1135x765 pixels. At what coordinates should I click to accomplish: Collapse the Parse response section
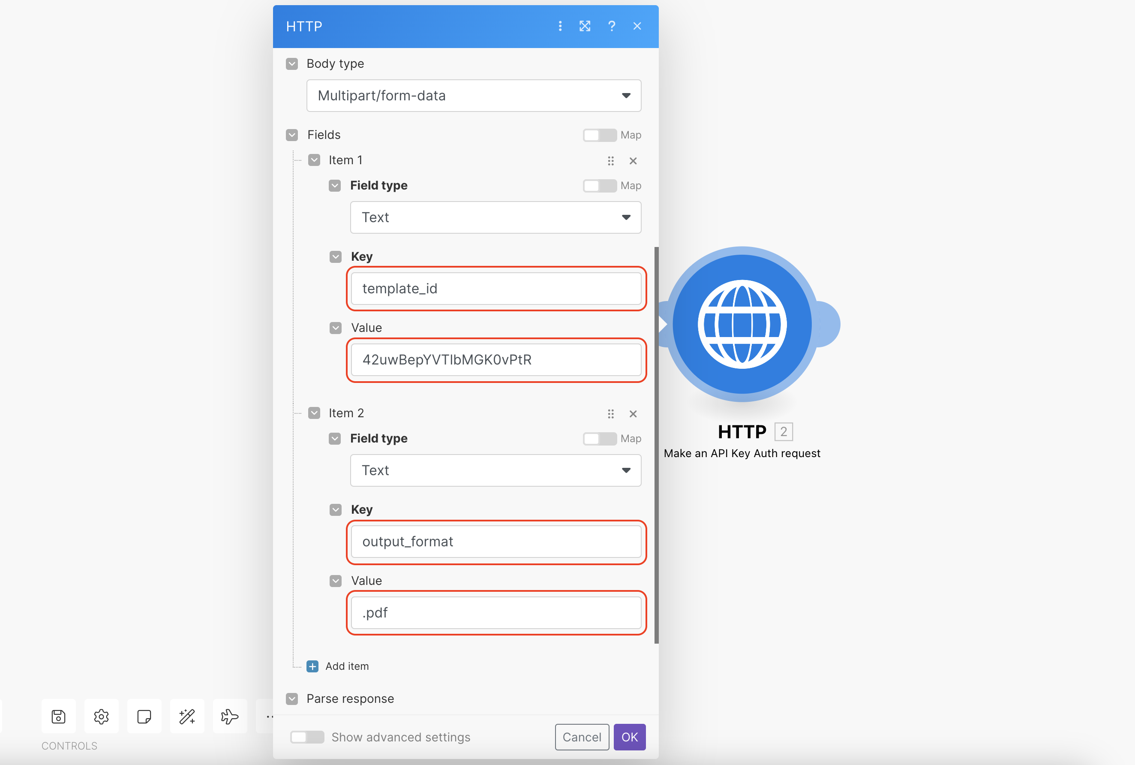point(292,699)
